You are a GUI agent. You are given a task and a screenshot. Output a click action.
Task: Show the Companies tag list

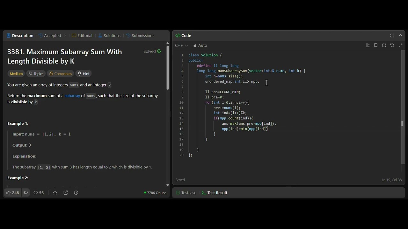tap(60, 74)
